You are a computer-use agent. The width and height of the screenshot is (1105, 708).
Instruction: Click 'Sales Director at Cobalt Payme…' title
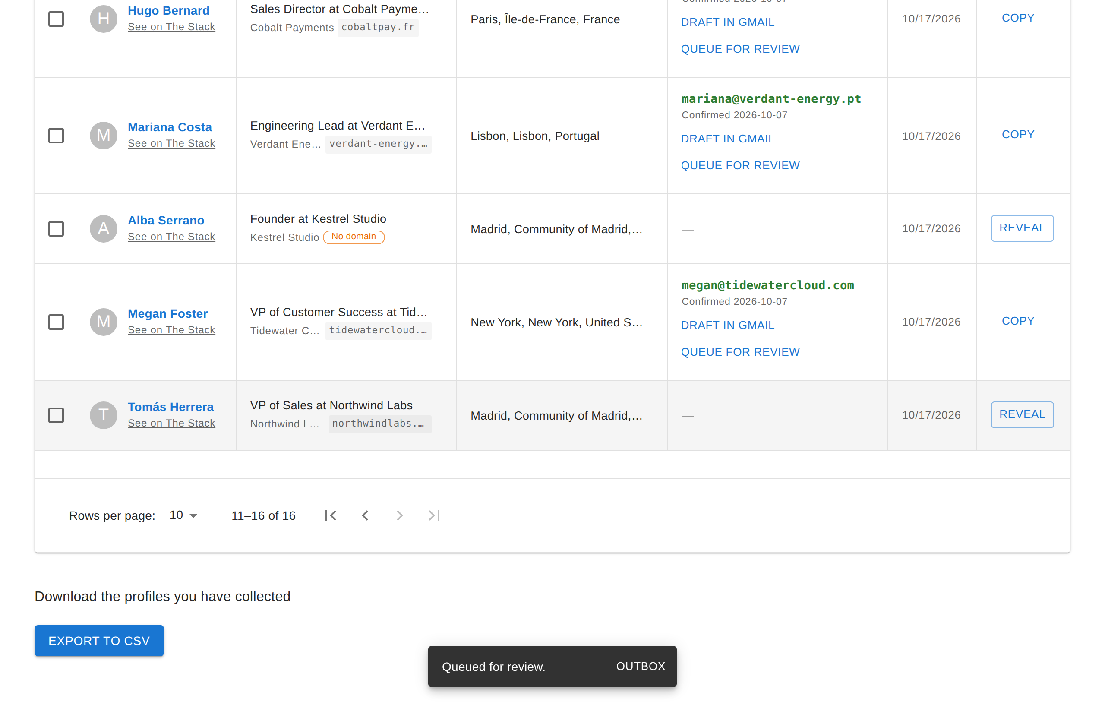(x=339, y=9)
